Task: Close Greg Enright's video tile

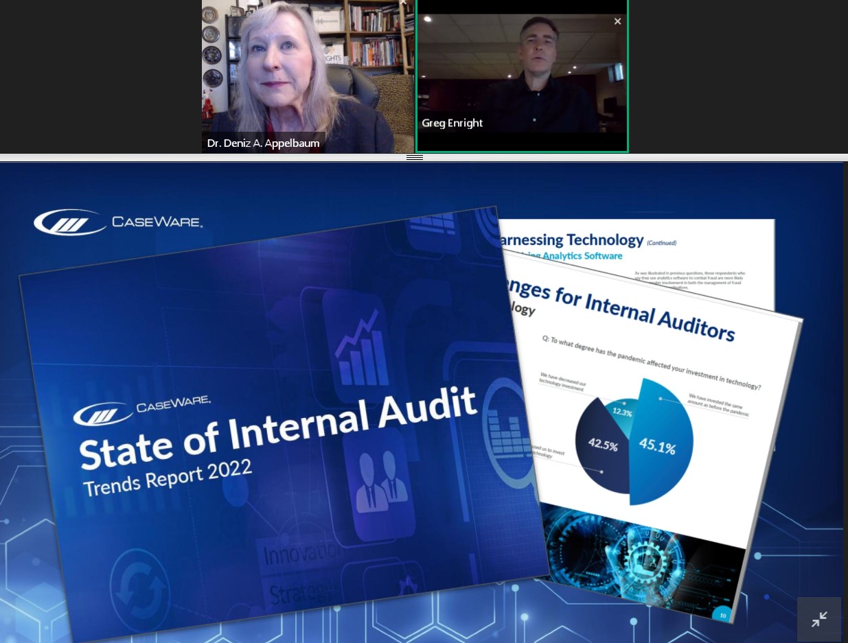Action: tap(617, 21)
